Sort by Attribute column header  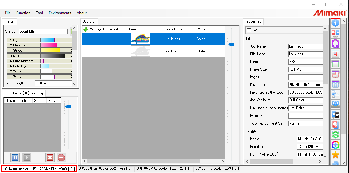211,29
